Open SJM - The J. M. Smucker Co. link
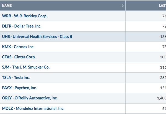Screen dimensions: 166x114 (x=26, y=67)
